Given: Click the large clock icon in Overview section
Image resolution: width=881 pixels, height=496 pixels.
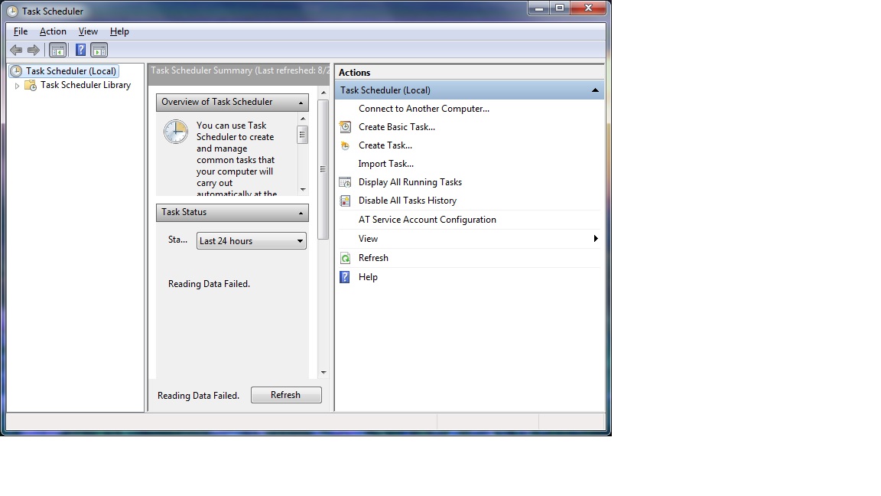Looking at the screenshot, I should tap(176, 132).
